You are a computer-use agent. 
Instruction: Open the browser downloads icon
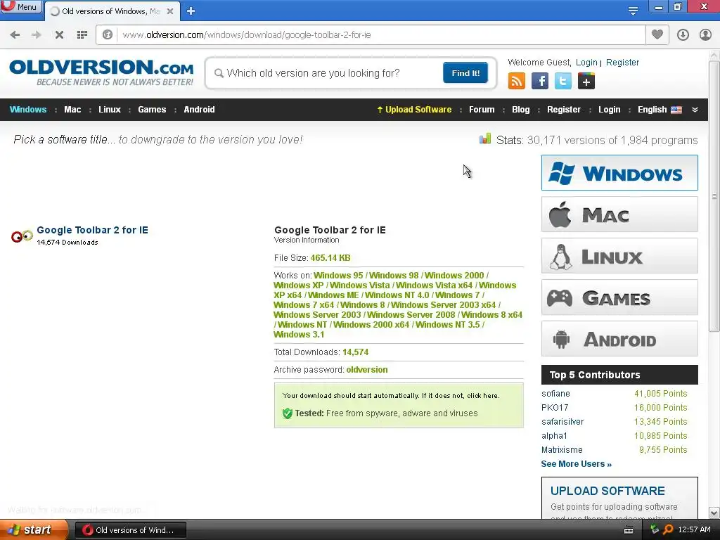tap(683, 35)
